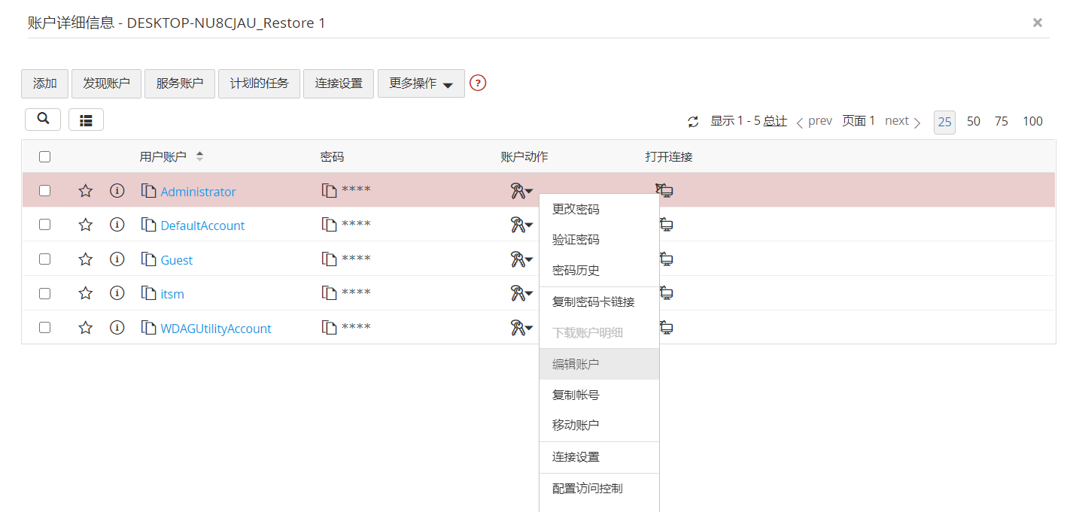Select 更改密码 in the actions menu
The width and height of the screenshot is (1073, 512).
(576, 209)
